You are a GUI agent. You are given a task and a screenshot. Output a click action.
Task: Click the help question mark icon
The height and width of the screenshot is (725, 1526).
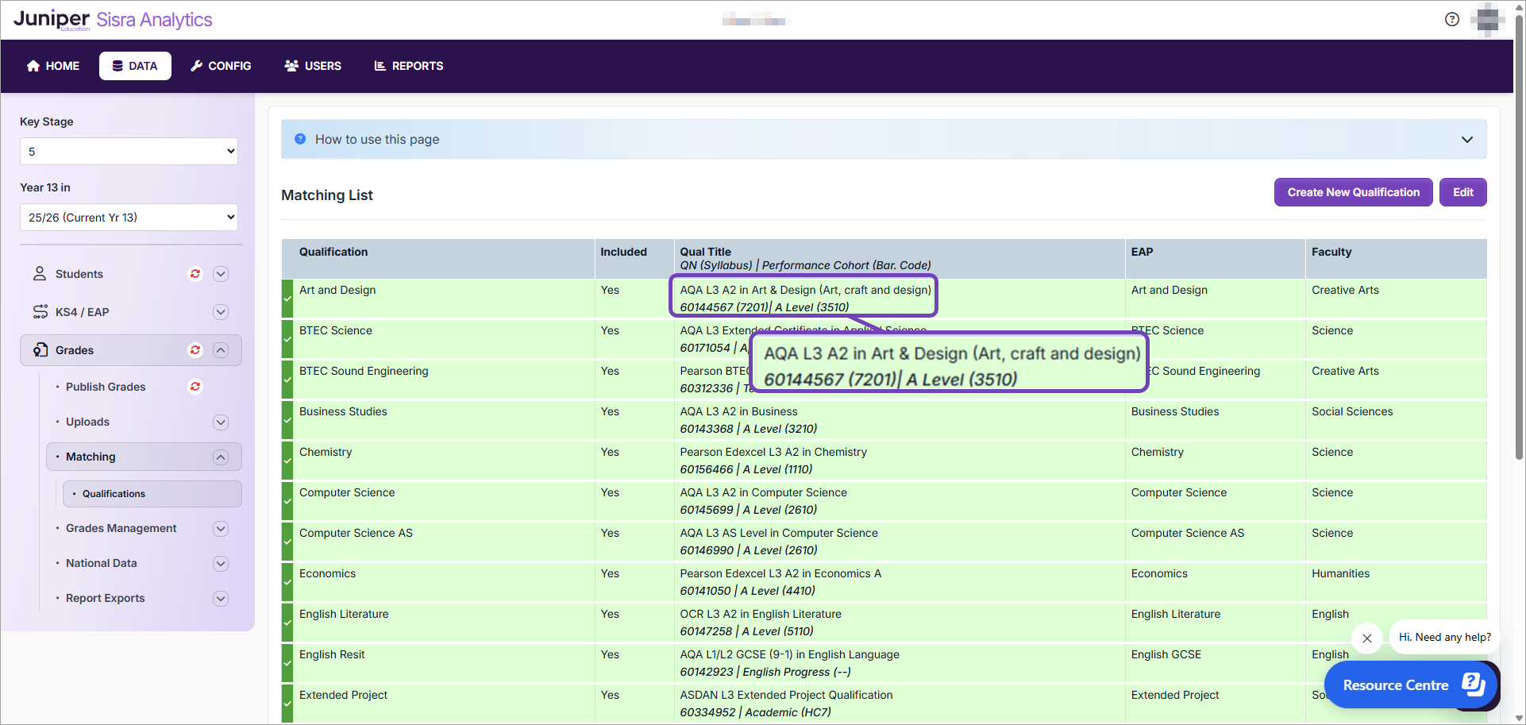point(1451,20)
